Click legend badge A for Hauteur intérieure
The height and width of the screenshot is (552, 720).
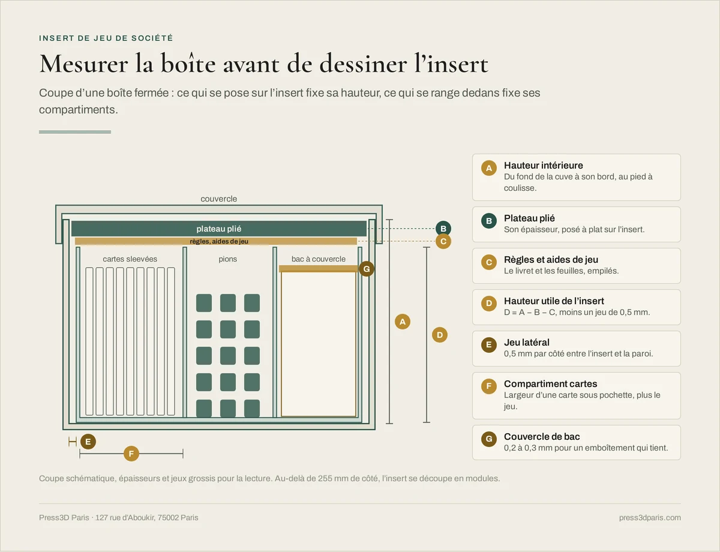[489, 169]
